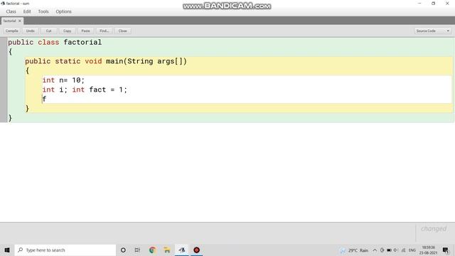Viewport: 455px width, 256px height.
Task: Open Cortana circle icon in taskbar
Action: pyautogui.click(x=123, y=250)
